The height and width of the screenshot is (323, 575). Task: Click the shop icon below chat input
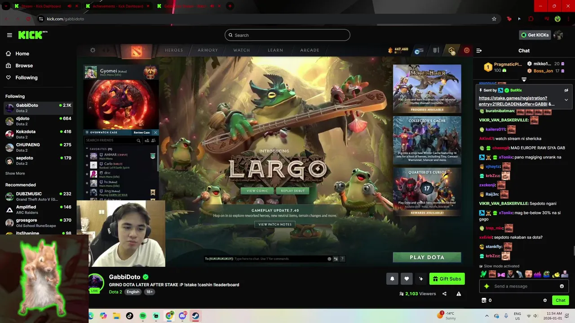click(x=484, y=300)
